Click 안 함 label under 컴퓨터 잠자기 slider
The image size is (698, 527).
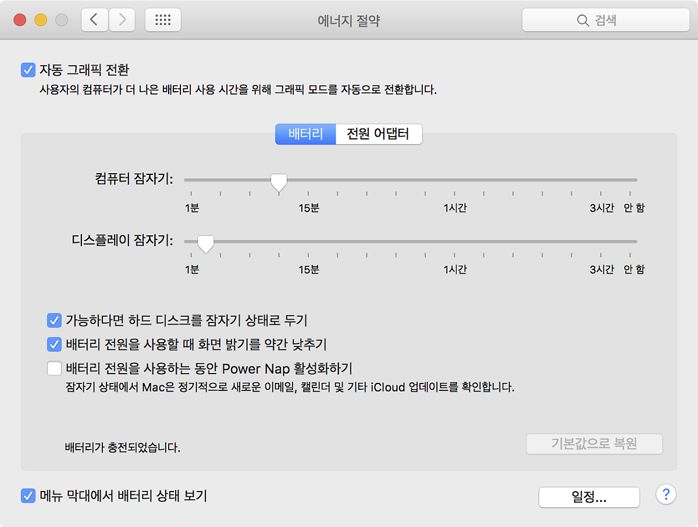point(634,208)
